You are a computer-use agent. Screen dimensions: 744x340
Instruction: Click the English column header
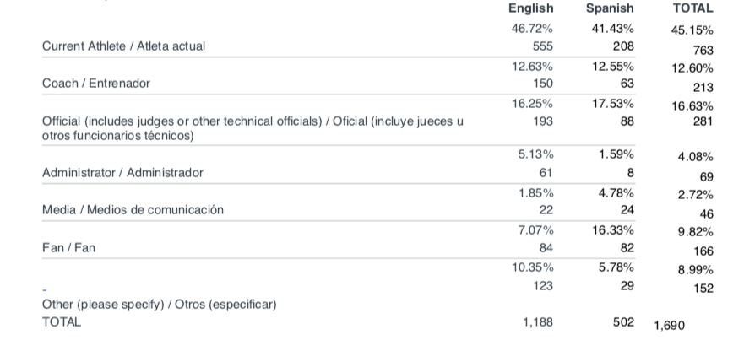[531, 8]
